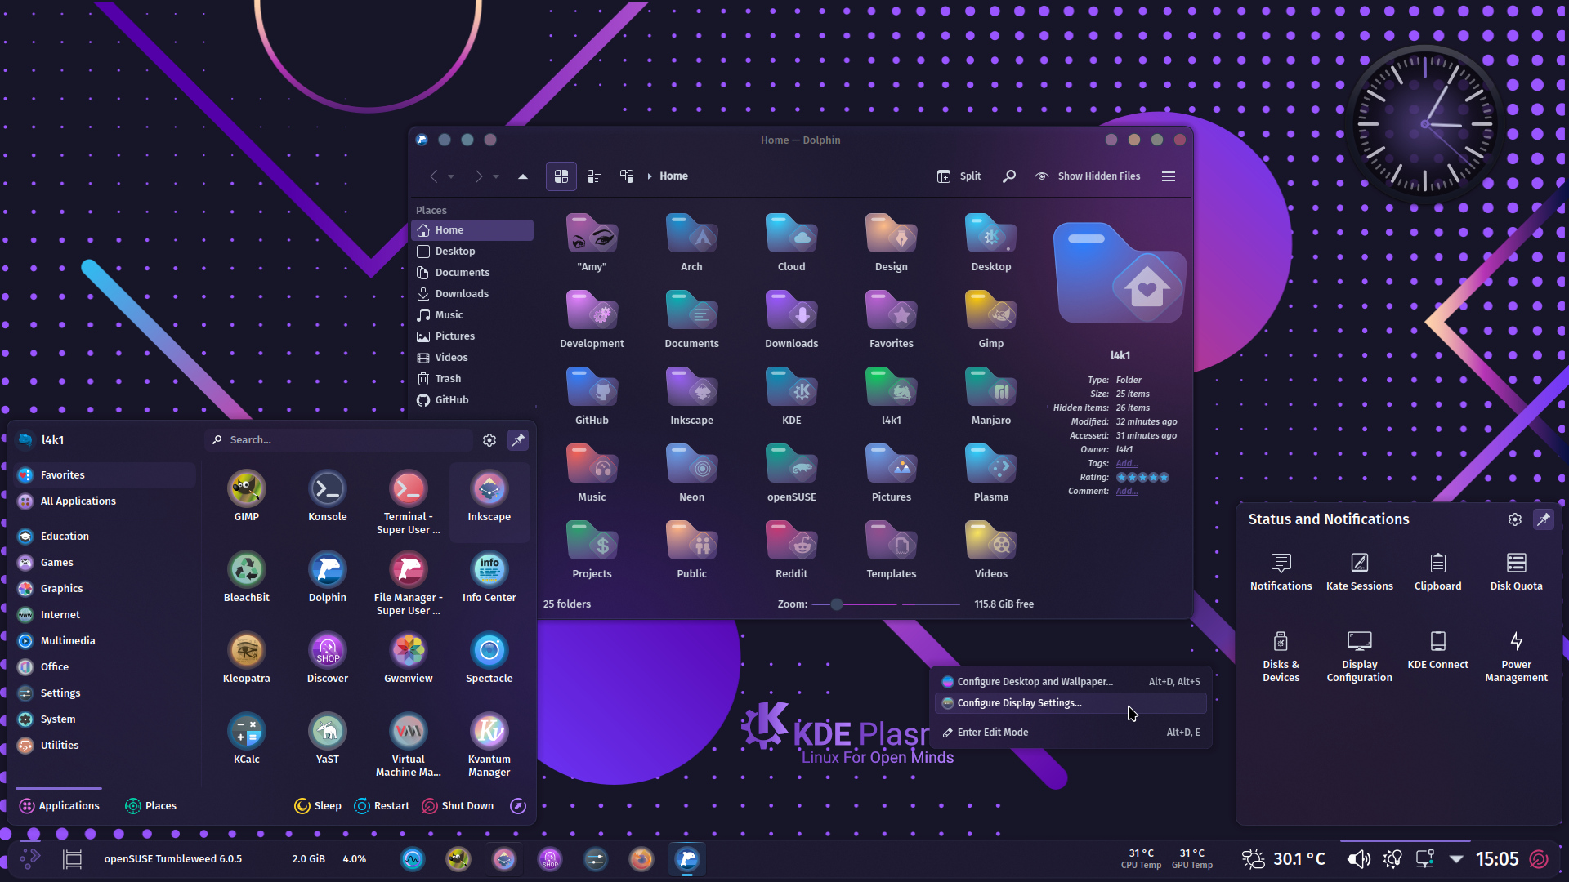The height and width of the screenshot is (882, 1569).
Task: Open Trash in Dolphin Places sidebar
Action: 472,379
